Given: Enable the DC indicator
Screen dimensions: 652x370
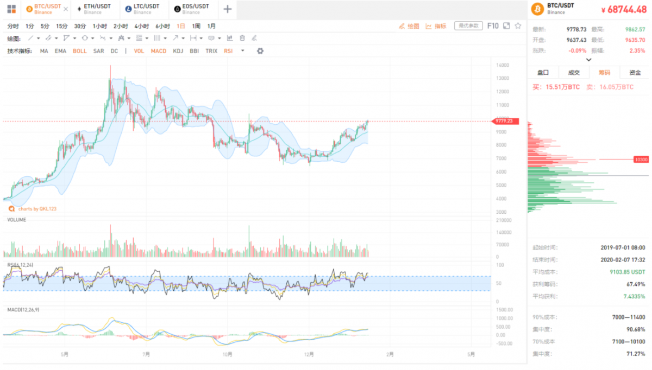Looking at the screenshot, I should pyautogui.click(x=114, y=51).
